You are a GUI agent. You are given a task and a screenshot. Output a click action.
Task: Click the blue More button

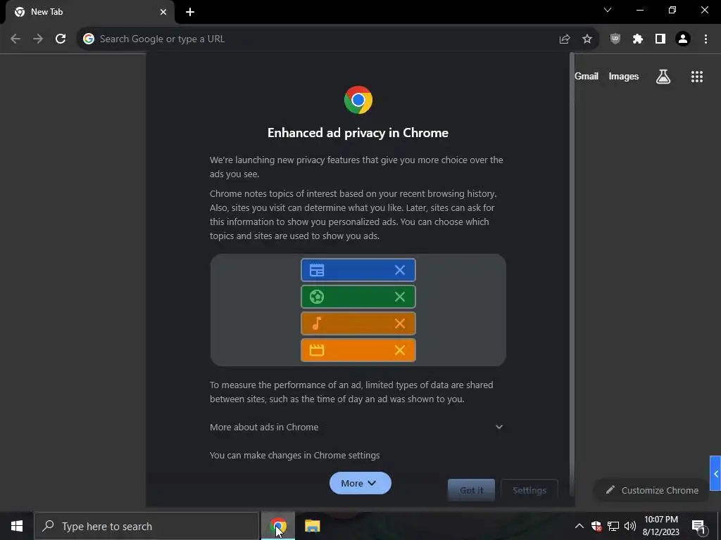click(x=360, y=483)
